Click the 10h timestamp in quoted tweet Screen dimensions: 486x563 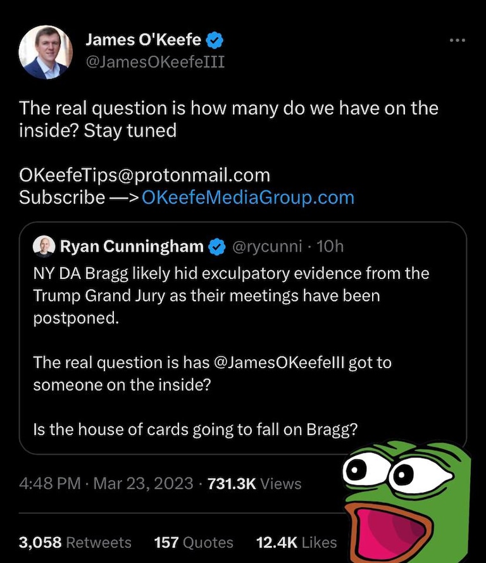click(x=330, y=247)
